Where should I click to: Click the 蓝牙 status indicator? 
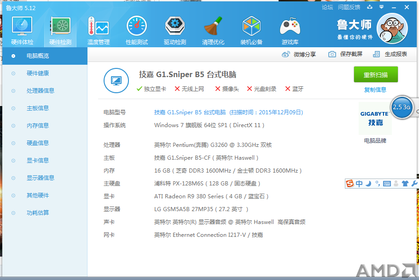coord(294,89)
